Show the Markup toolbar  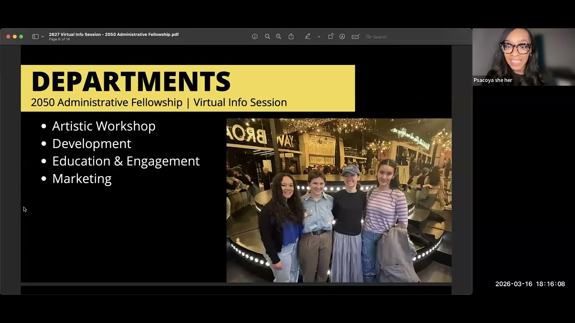[342, 37]
